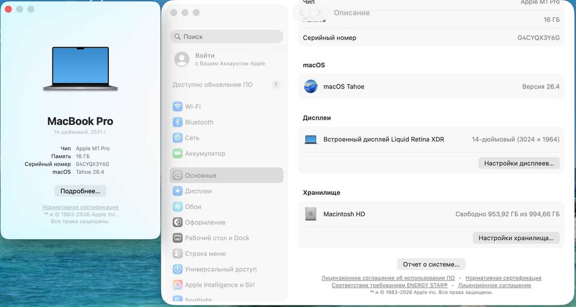The width and height of the screenshot is (576, 307).
Task: Open Универсальный доступ settings
Action: coord(226,269)
